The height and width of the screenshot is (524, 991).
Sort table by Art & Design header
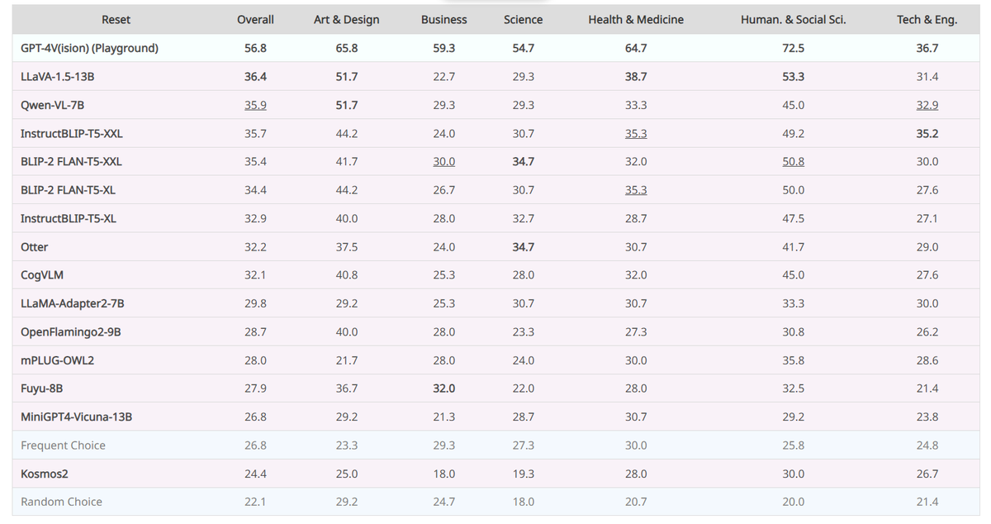pos(346,20)
